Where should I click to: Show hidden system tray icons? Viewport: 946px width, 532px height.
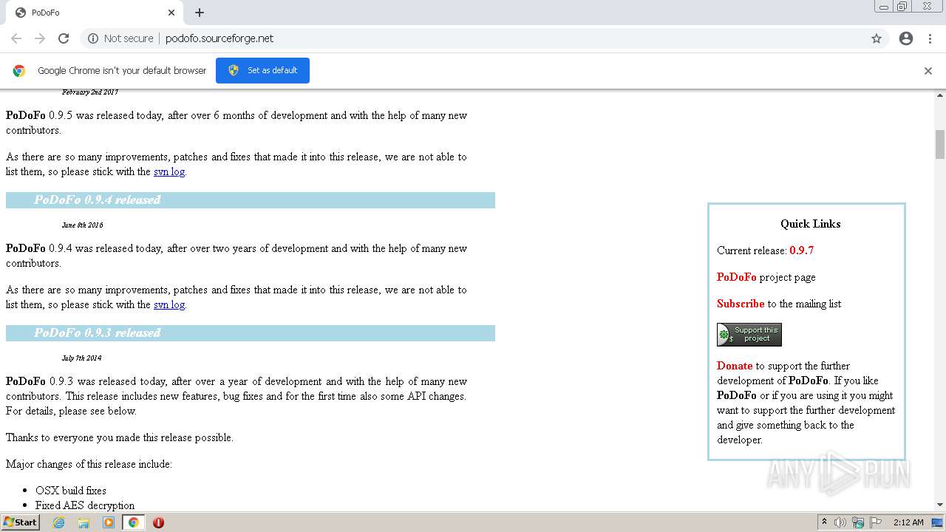[824, 522]
